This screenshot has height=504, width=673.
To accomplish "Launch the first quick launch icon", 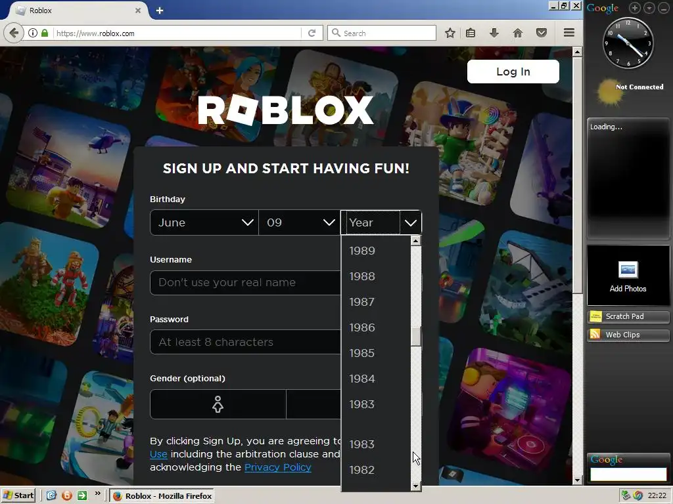I will click(x=51, y=495).
